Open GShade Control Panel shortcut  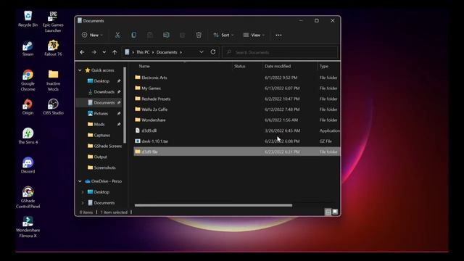click(x=28, y=198)
